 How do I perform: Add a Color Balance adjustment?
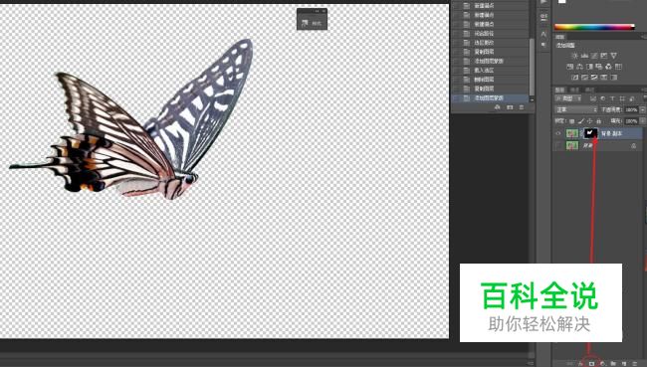579,67
